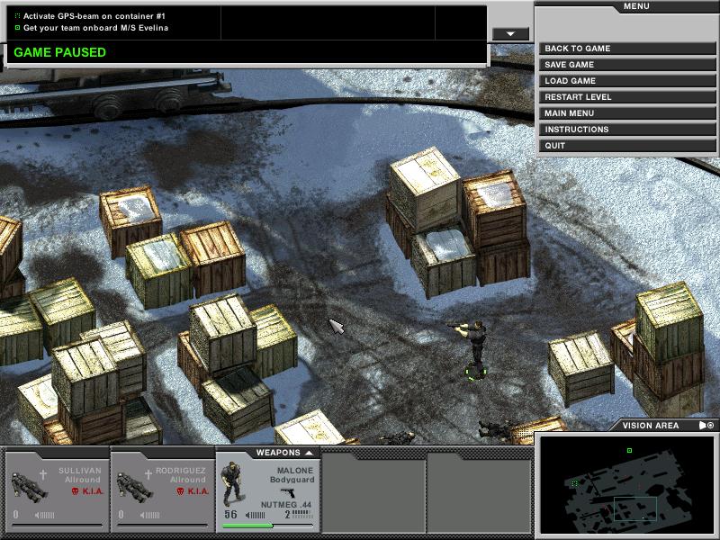This screenshot has width=720, height=540.
Task: Click the BACK TO GAME menu entry
Action: tap(627, 49)
